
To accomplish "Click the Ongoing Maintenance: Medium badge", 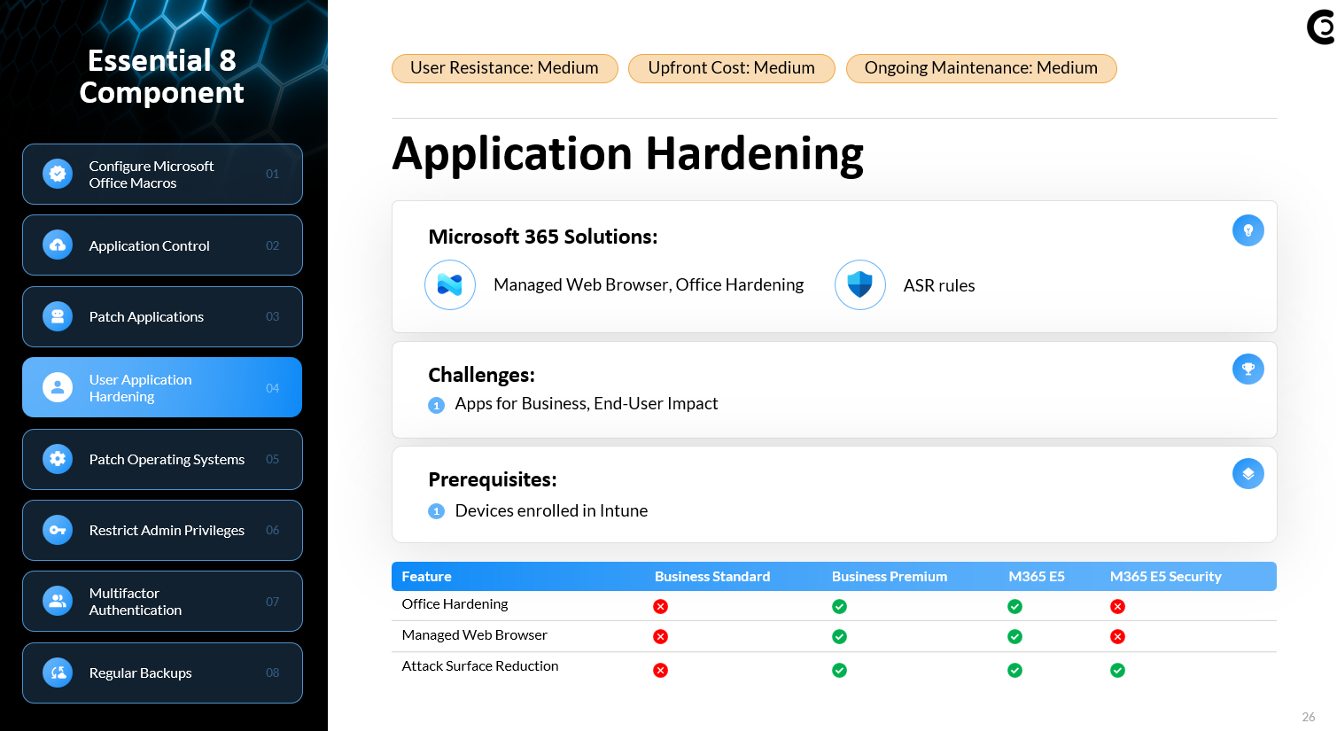I will click(981, 68).
